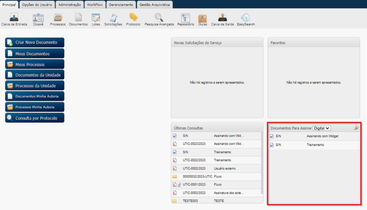Open the Dossiê toolbar icon
This screenshot has width=367, height=210.
tap(38, 18)
